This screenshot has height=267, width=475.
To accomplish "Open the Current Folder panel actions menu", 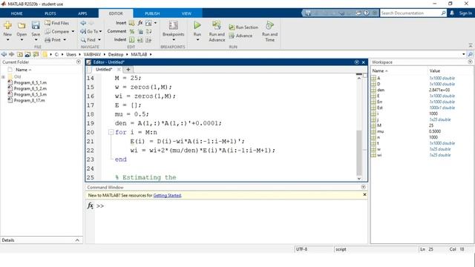I will pos(79,62).
